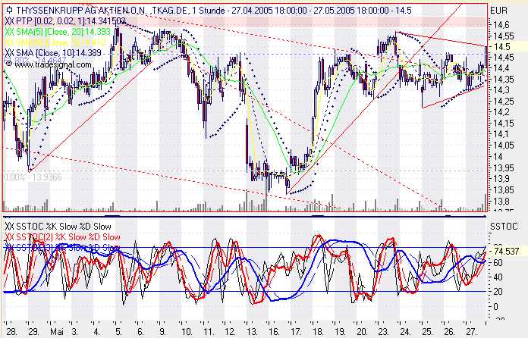Click the 14,25 price axis value

pyautogui.click(x=504, y=102)
